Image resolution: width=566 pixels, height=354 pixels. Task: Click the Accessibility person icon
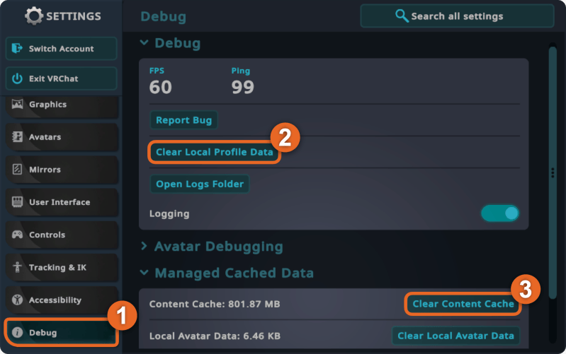[17, 300]
